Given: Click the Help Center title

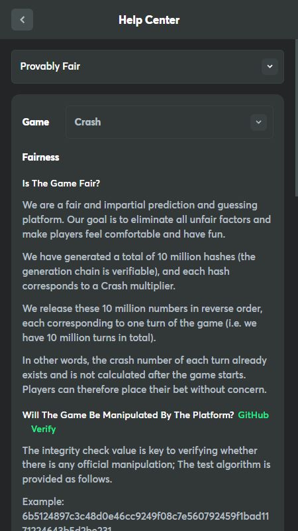Looking at the screenshot, I should click(149, 20).
